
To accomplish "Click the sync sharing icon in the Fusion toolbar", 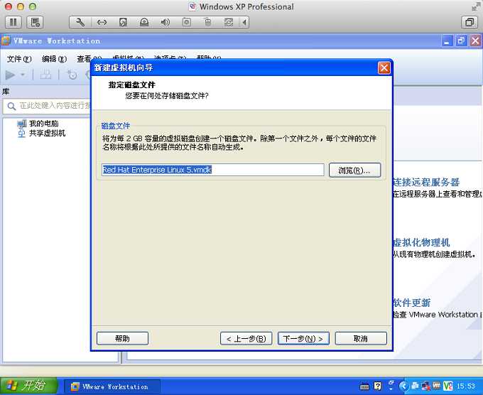I will coord(229,22).
